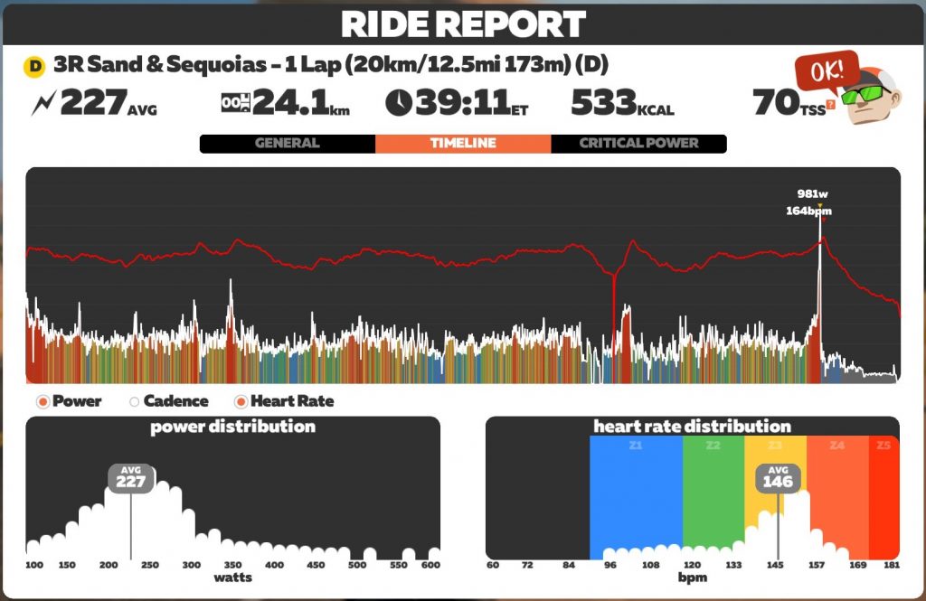Click the 981w peak power marker

[812, 193]
